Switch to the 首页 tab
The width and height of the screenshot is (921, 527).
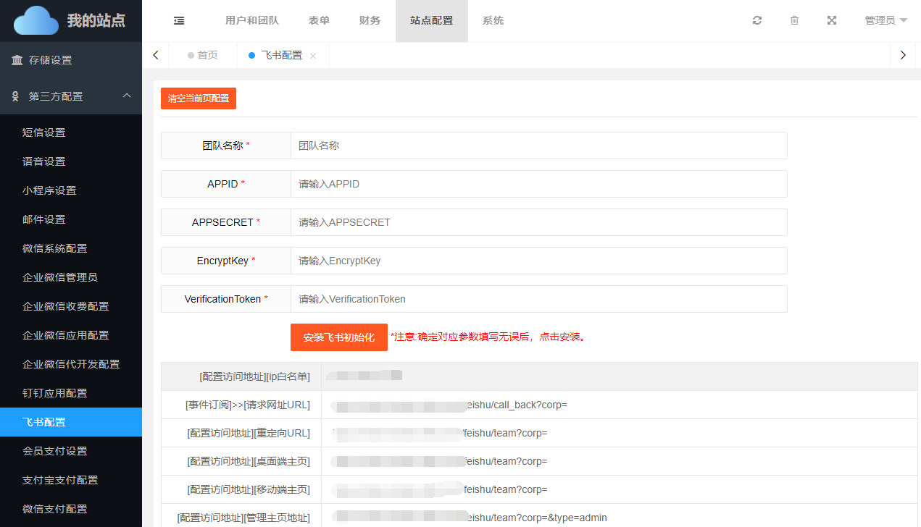coord(203,55)
